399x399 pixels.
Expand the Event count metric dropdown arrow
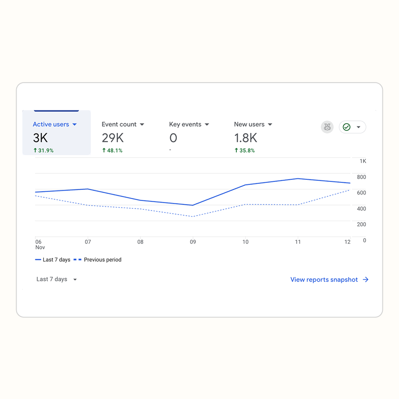142,124
